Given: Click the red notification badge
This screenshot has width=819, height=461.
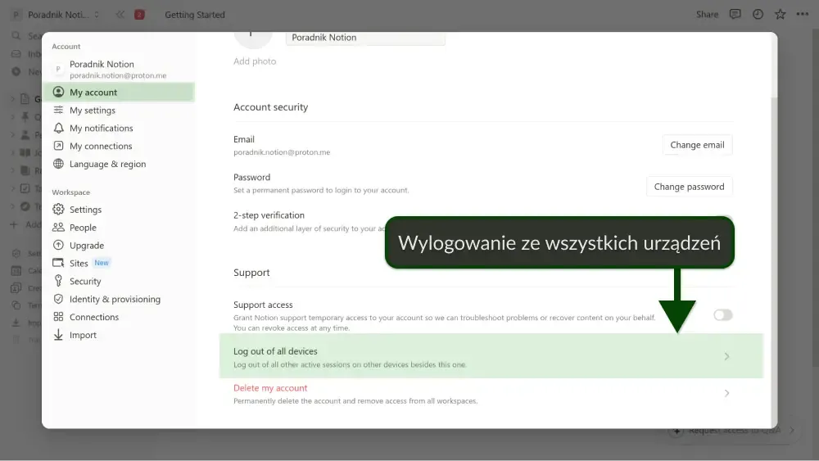Looking at the screenshot, I should coord(139,15).
